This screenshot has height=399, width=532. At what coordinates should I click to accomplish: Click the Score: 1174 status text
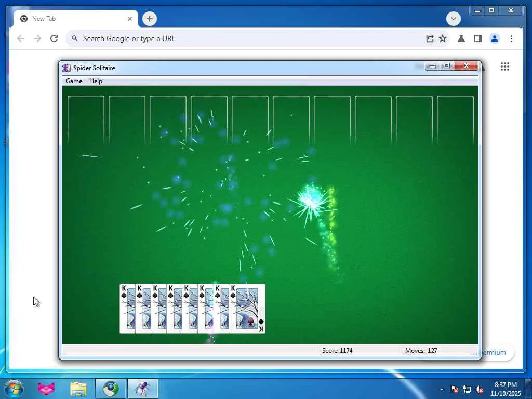(337, 351)
